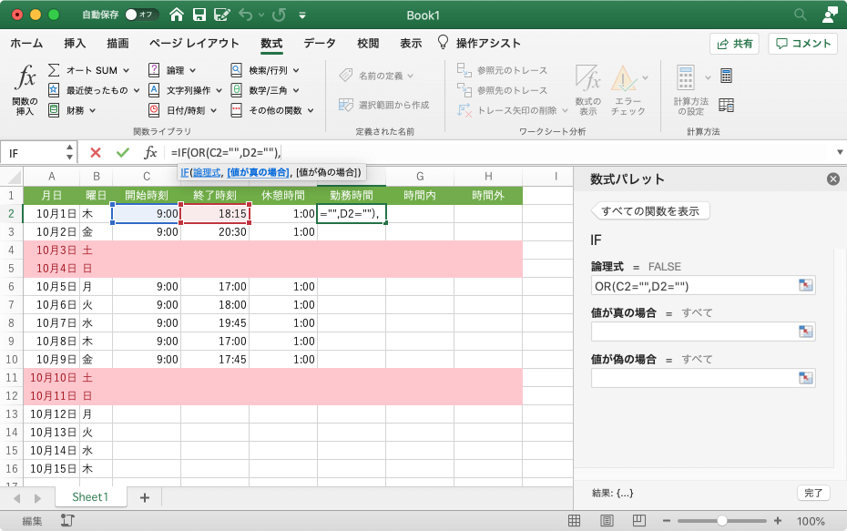Click the save-as edit icon in title bar
Viewport: 847px width, 531px height.
[x=222, y=15]
